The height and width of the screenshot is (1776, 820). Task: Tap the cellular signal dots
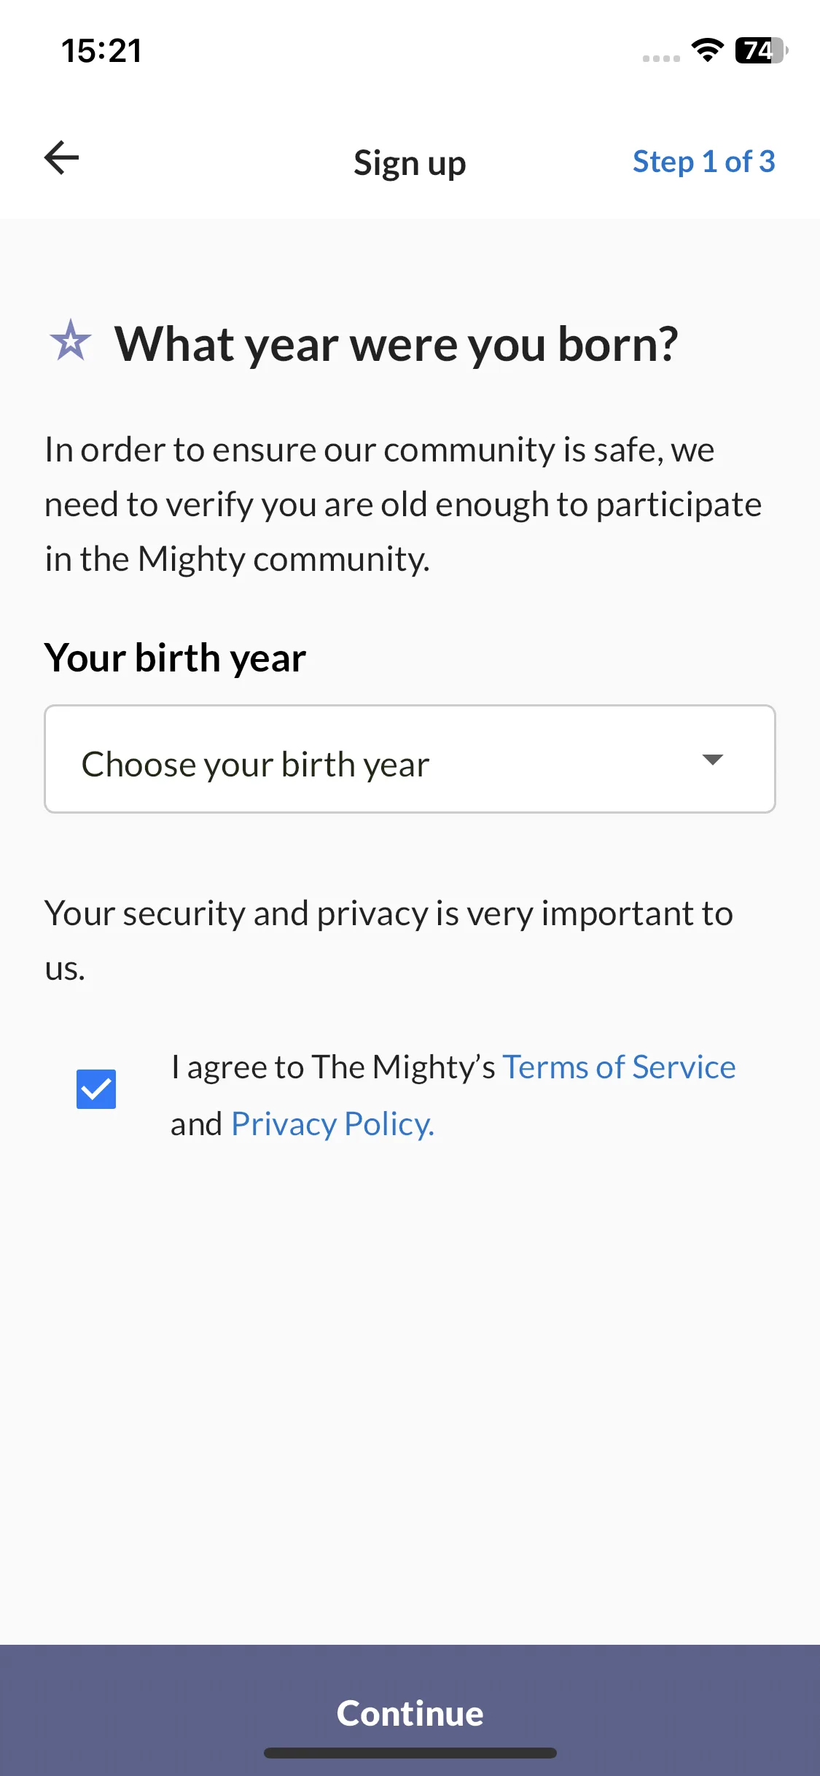(661, 58)
